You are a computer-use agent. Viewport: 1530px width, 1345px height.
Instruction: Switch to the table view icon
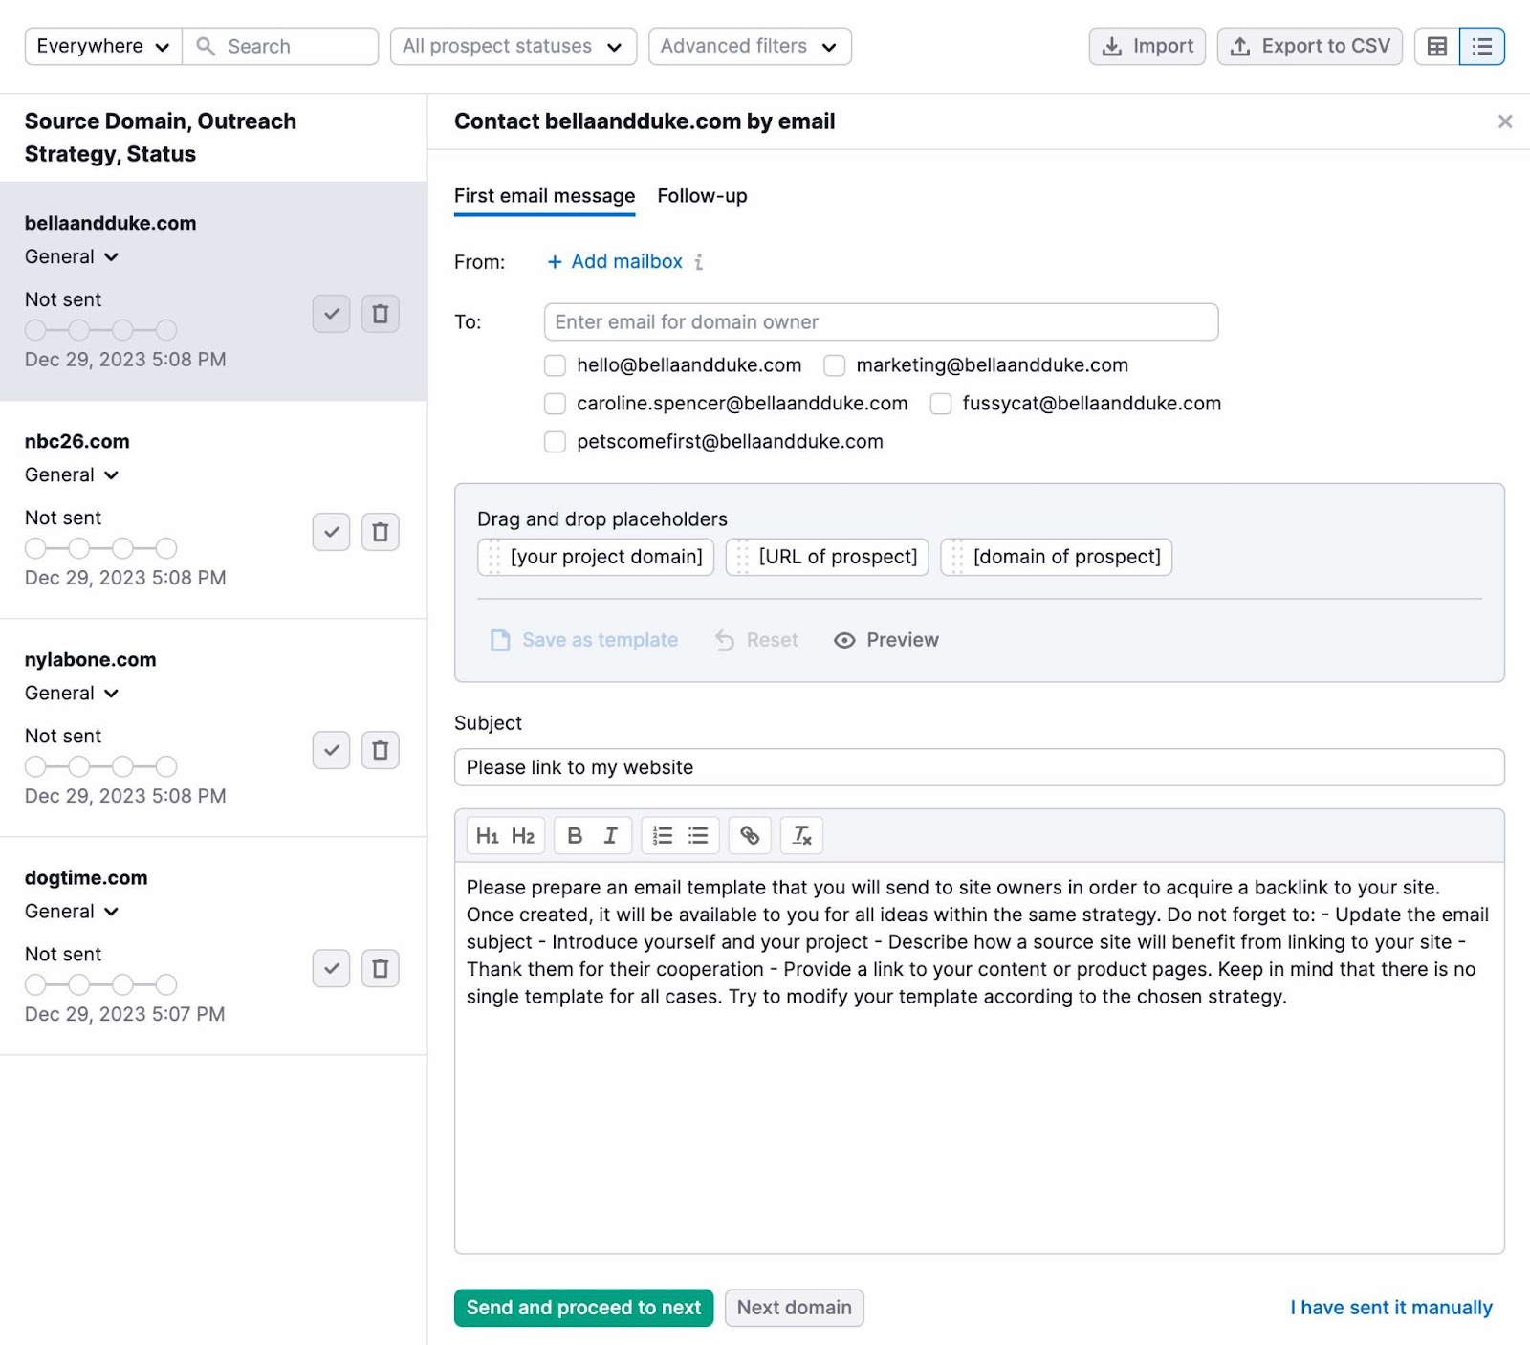[x=1437, y=46]
